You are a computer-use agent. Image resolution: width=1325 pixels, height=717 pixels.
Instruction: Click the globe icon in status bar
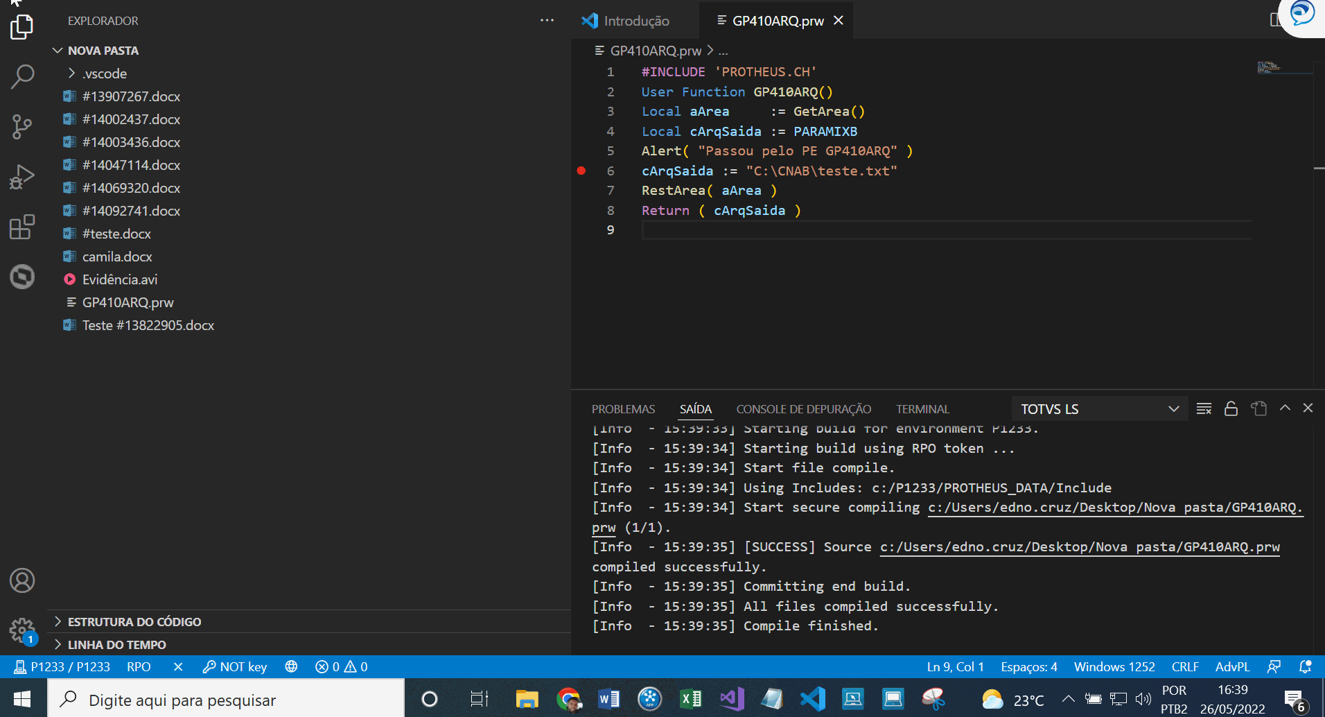click(x=291, y=666)
